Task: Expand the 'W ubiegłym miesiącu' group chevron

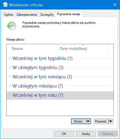Action: [10, 86]
